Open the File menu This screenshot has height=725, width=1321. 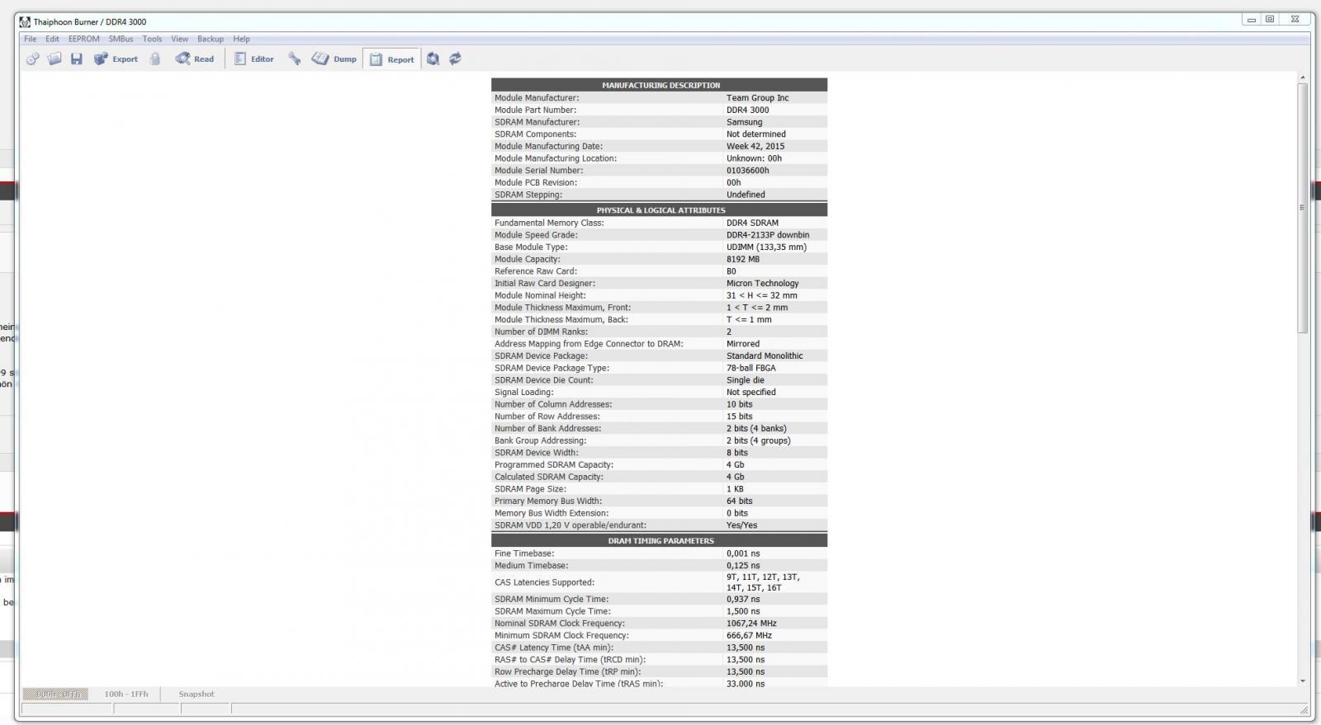click(31, 39)
